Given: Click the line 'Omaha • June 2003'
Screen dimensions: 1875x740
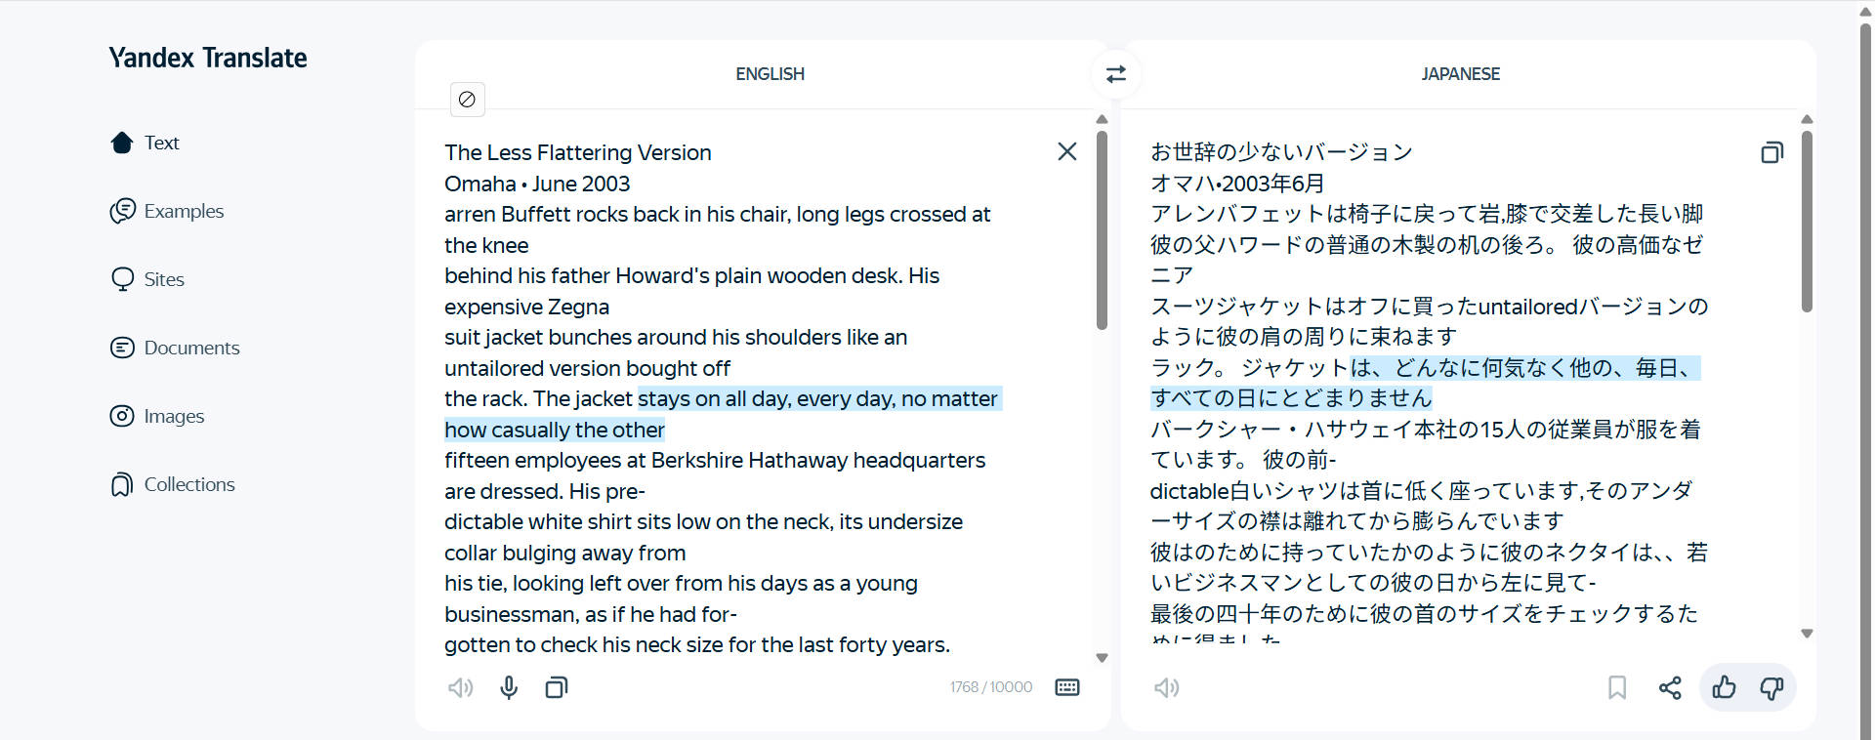Looking at the screenshot, I should coord(537,184).
